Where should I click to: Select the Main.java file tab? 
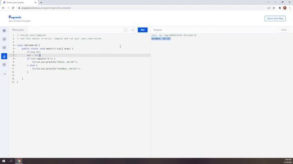tap(18, 30)
